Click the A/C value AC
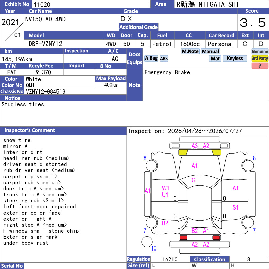269x269 pixels. 115,59
